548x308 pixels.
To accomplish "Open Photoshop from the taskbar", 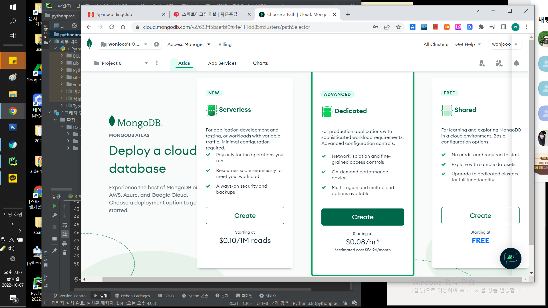I will coord(13,127).
